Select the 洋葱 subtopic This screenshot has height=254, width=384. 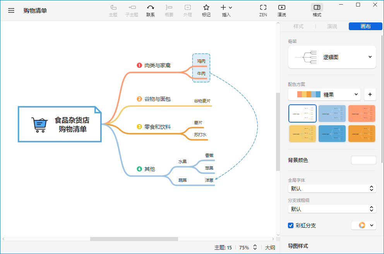[x=209, y=180]
